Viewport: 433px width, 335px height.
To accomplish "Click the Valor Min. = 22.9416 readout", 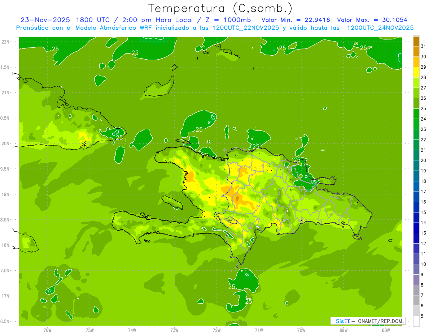I will tap(296, 20).
